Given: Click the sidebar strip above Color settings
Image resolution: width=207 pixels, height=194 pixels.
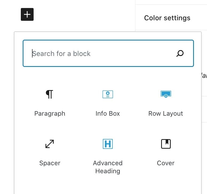Looking at the screenshot, I should (171, 2).
